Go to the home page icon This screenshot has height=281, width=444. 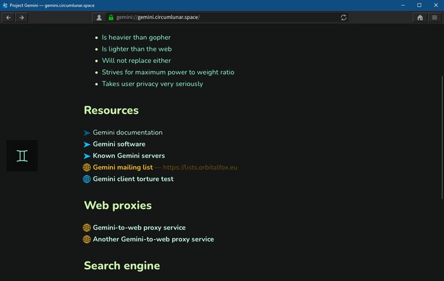tap(420, 18)
